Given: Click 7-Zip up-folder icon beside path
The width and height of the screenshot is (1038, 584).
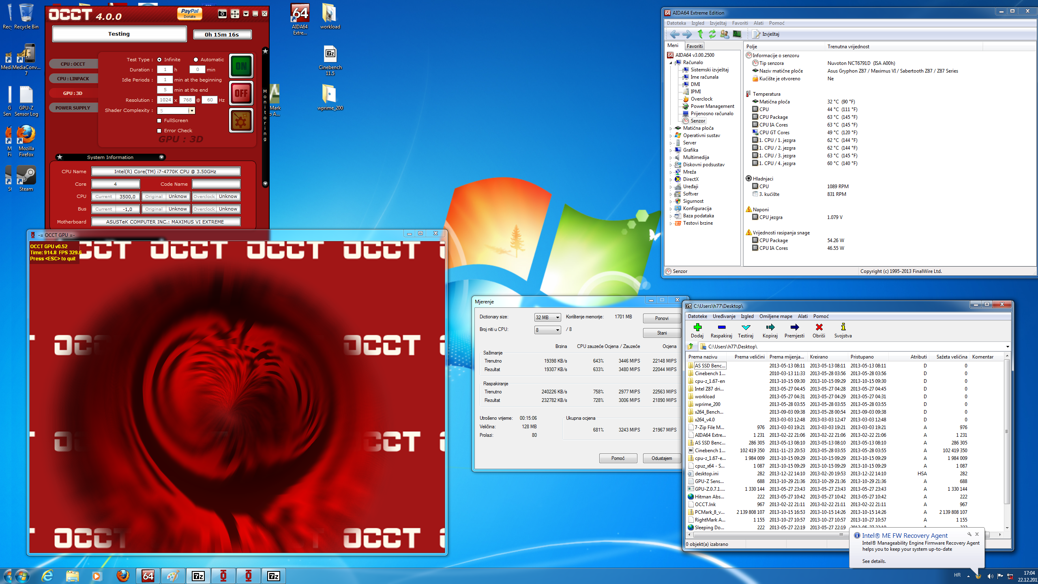Looking at the screenshot, I should click(x=691, y=346).
